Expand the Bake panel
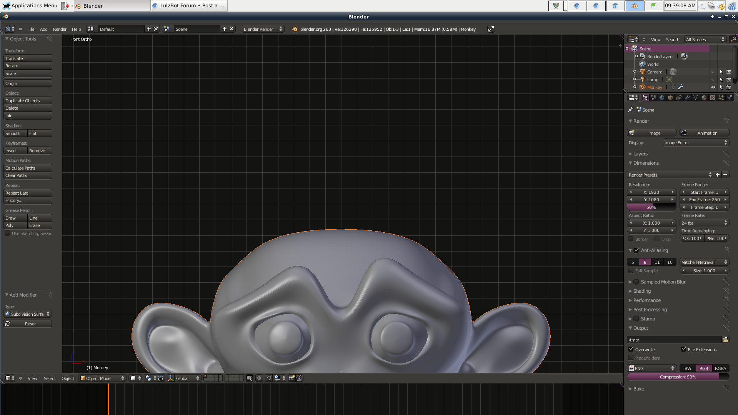The height and width of the screenshot is (415, 738). point(638,388)
